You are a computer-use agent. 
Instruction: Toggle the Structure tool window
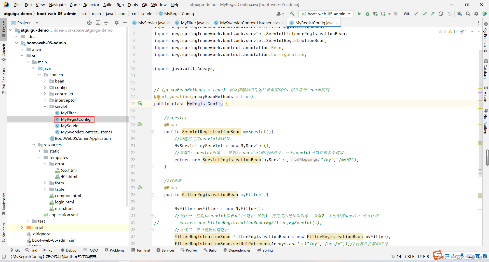4,232
